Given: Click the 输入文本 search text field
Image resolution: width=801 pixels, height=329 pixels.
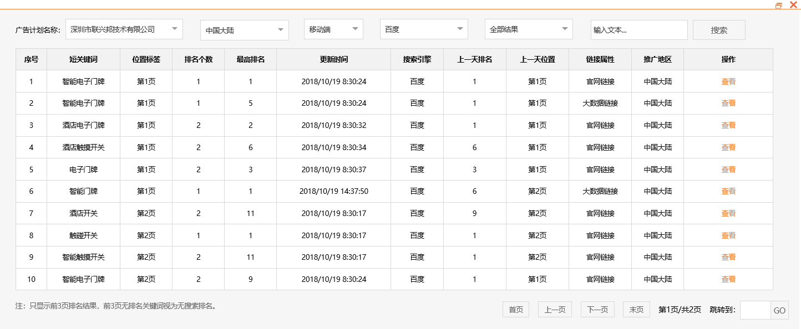Looking at the screenshot, I should pyautogui.click(x=639, y=29).
